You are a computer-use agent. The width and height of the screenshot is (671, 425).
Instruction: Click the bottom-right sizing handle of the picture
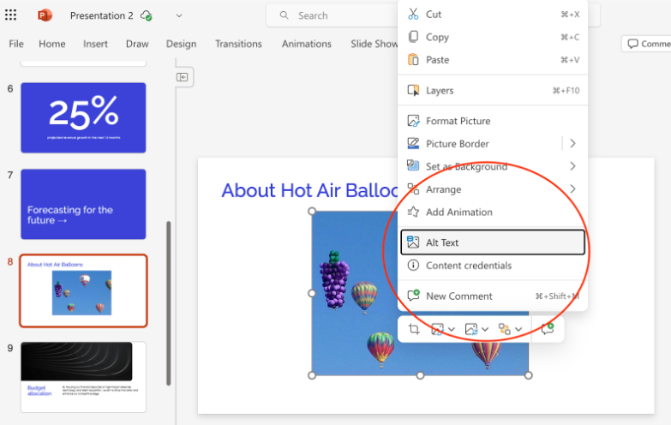(529, 375)
